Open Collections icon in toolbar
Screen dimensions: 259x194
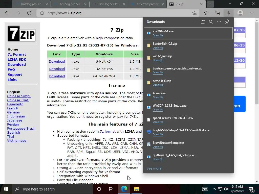tap(218, 13)
